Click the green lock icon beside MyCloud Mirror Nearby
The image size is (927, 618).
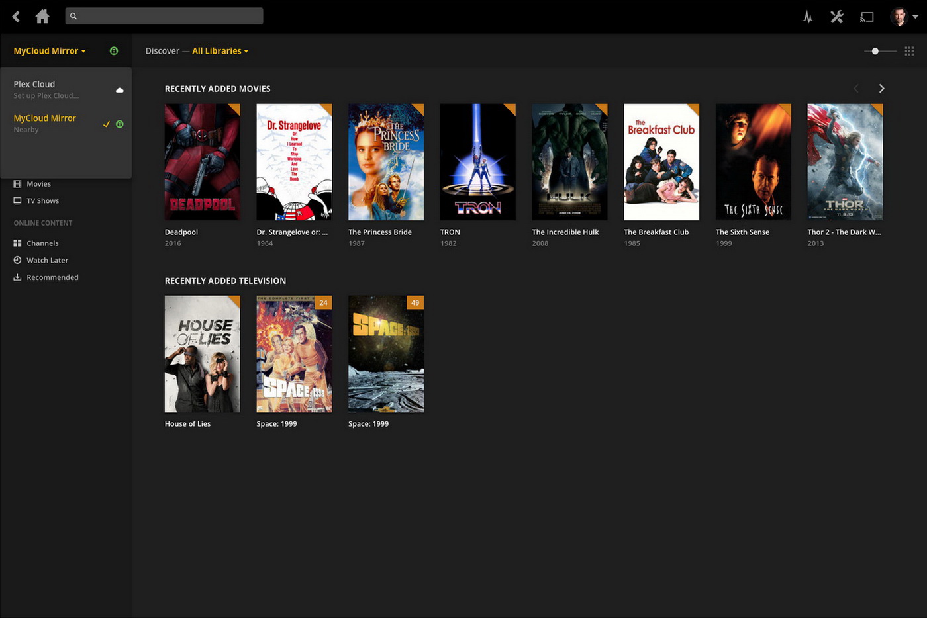[x=120, y=124]
